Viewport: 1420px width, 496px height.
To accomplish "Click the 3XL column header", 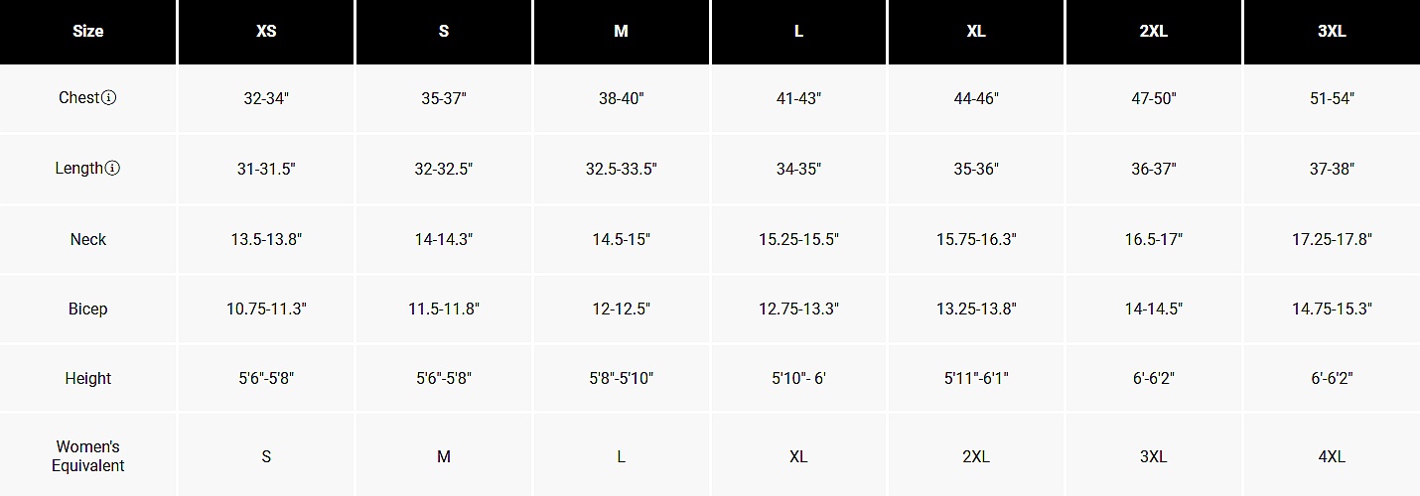I will point(1332,32).
